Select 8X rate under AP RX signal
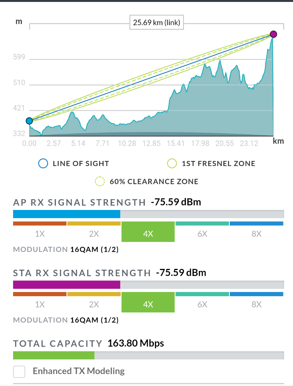 point(256,234)
